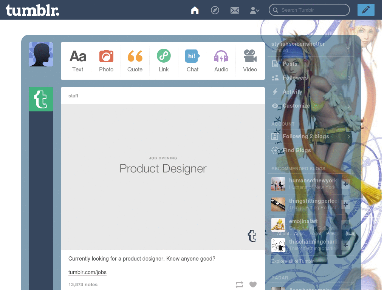
Task: Click the green staff blog avatar
Action: 41,99
